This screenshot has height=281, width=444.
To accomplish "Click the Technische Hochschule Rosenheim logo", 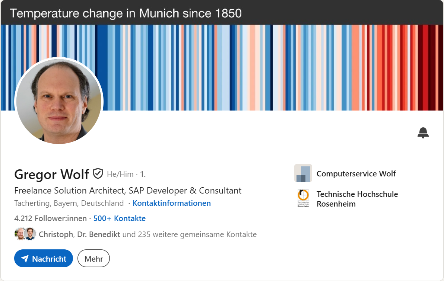I will click(303, 198).
